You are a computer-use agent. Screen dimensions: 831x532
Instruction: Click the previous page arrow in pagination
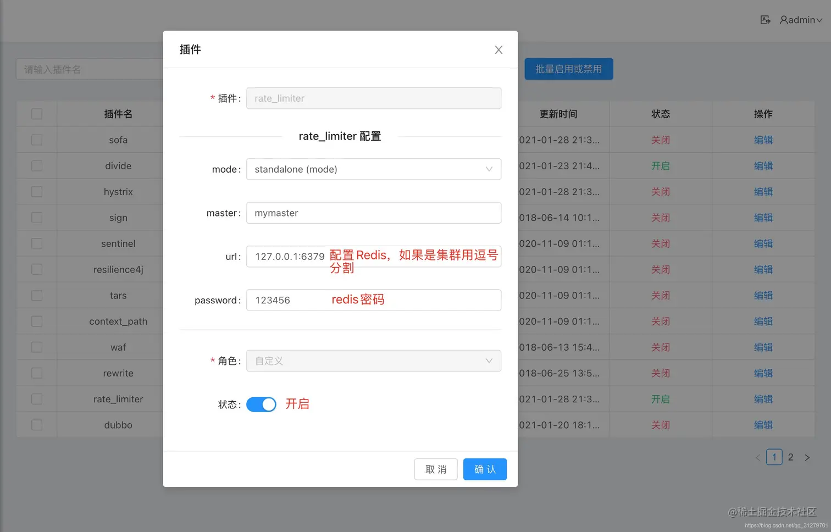tap(758, 457)
